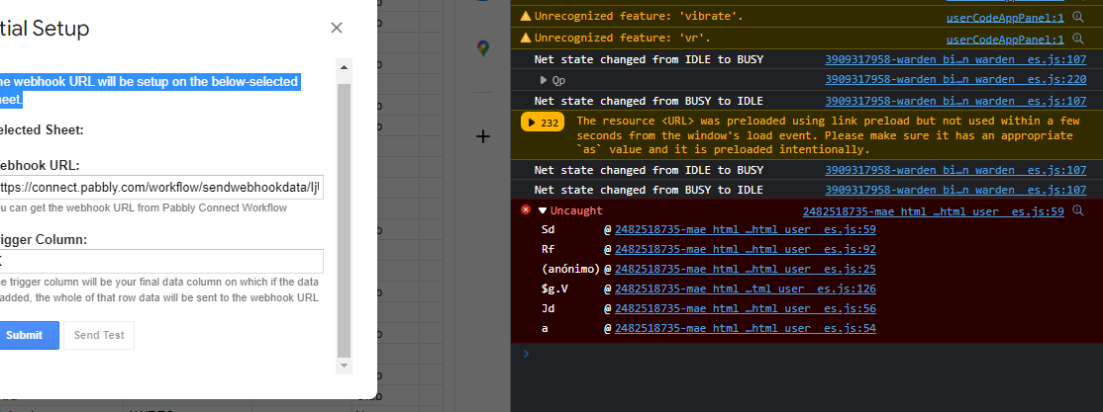The image size is (1103, 412).
Task: Click the Trigger Column label
Action: click(x=44, y=240)
